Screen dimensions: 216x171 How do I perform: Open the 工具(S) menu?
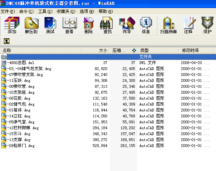pos(45,11)
